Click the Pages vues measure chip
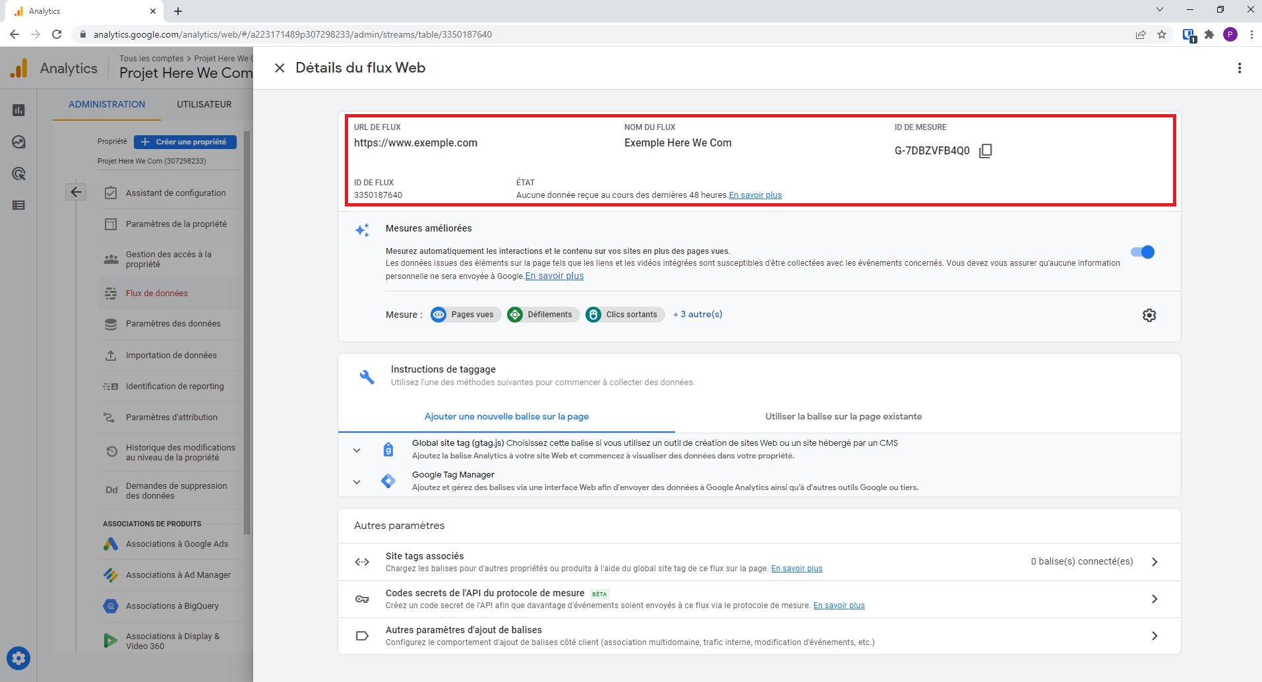The width and height of the screenshot is (1262, 682). pos(466,315)
